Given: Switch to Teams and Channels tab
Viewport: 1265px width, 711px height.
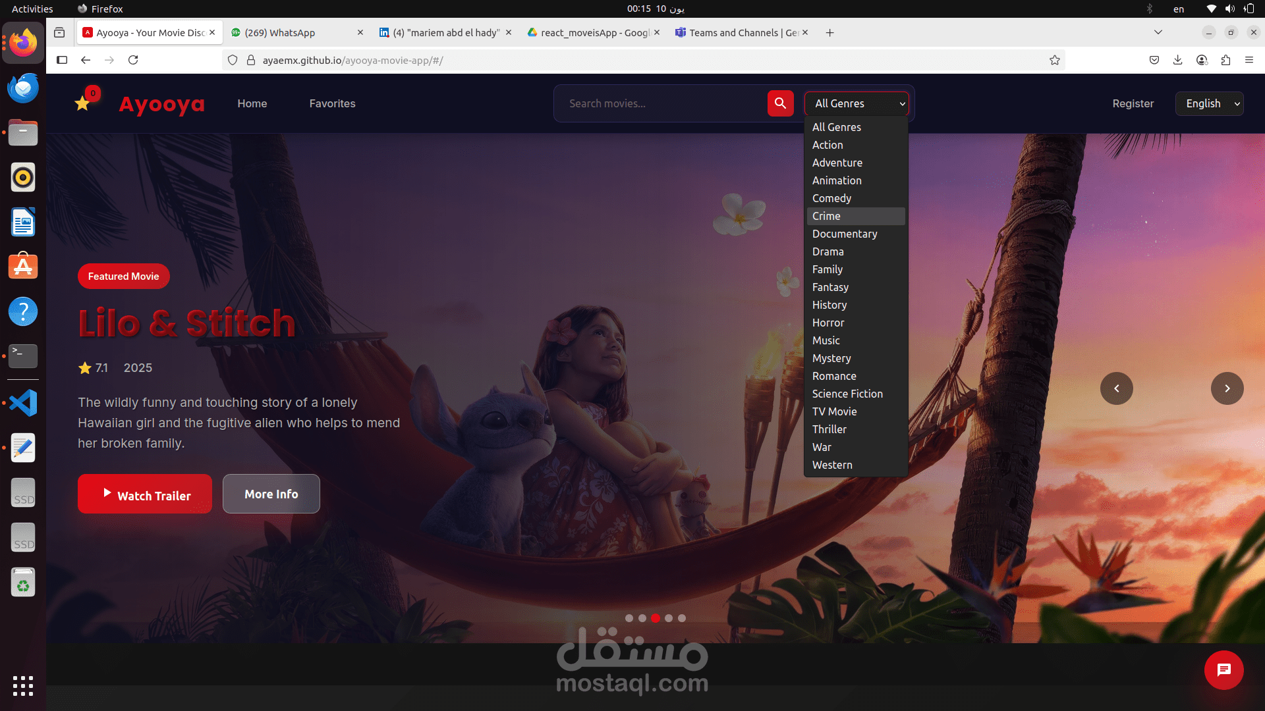Looking at the screenshot, I should pyautogui.click(x=741, y=33).
